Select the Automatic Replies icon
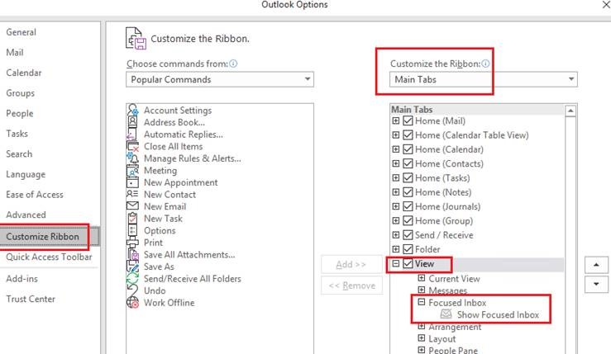The height and width of the screenshot is (354, 611). click(131, 135)
